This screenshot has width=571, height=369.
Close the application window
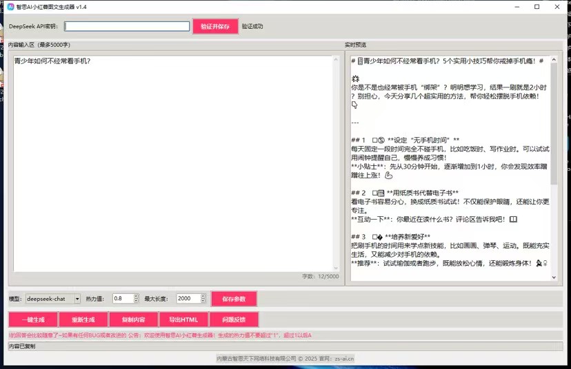point(557,7)
